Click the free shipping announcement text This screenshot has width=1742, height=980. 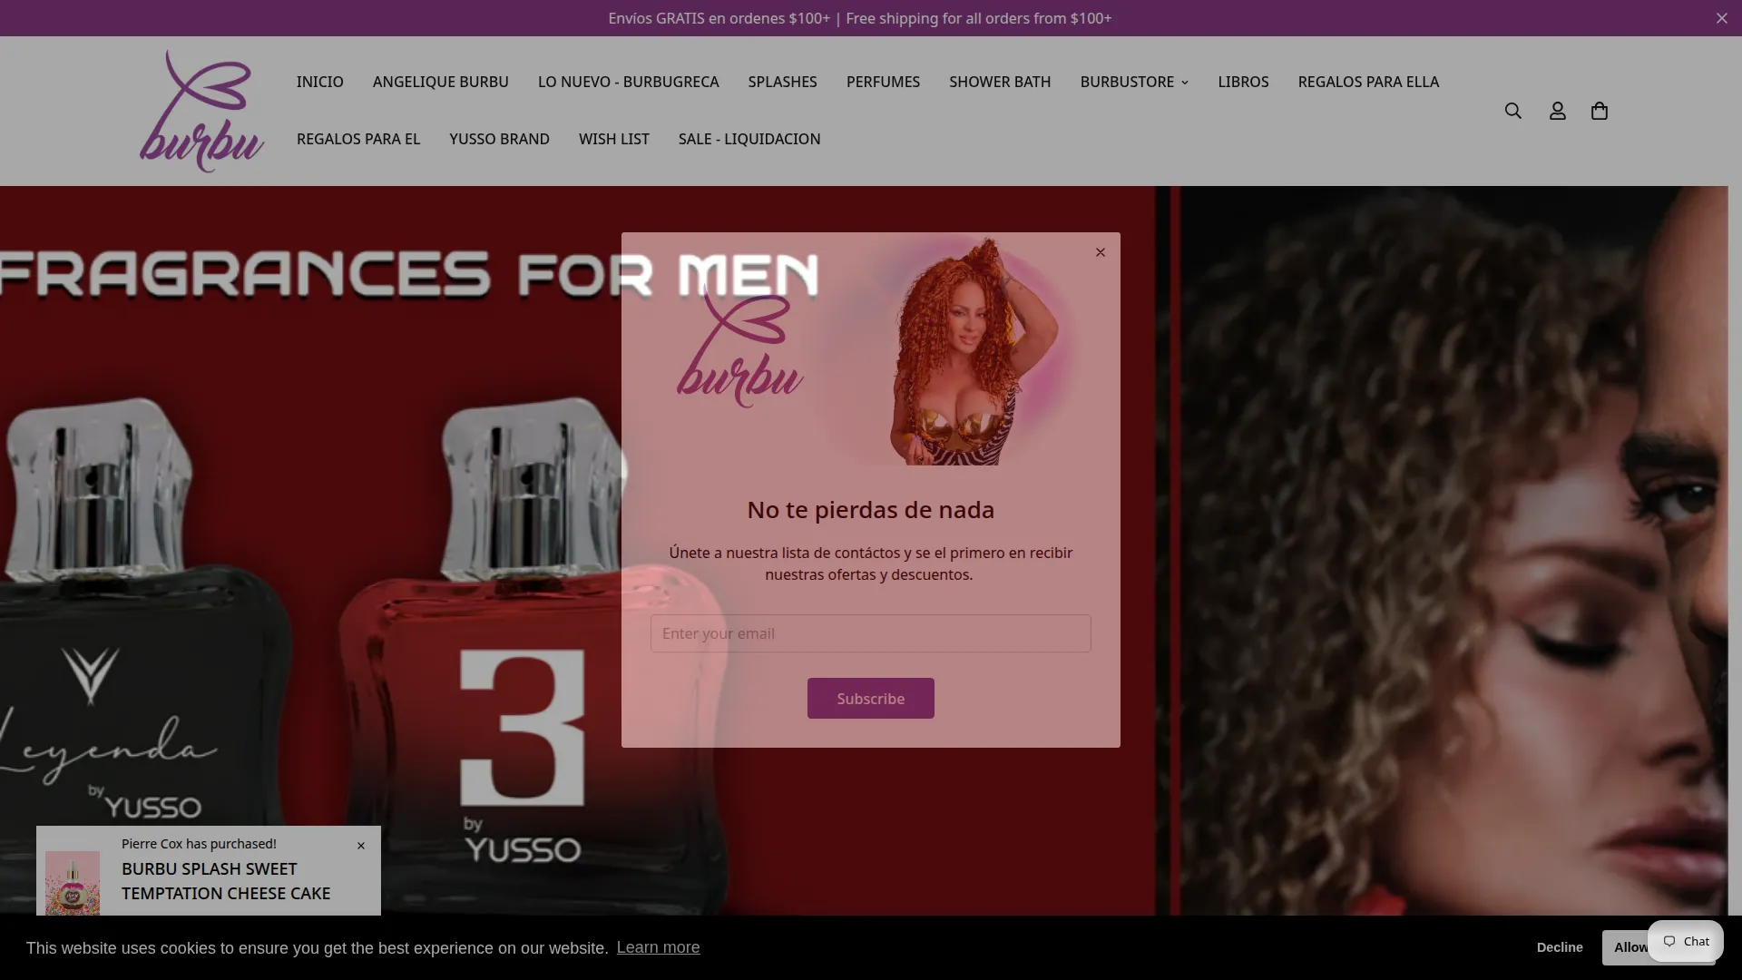click(x=860, y=18)
